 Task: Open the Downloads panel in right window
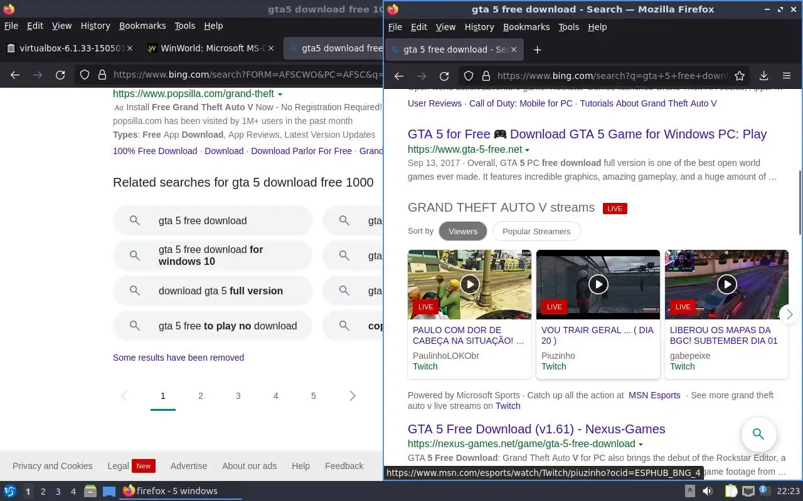coord(763,76)
